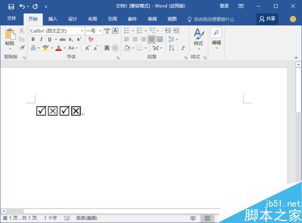This screenshot has height=223, width=302.
Task: Click the Save icon in quick access toolbar
Action: pyautogui.click(x=11, y=7)
